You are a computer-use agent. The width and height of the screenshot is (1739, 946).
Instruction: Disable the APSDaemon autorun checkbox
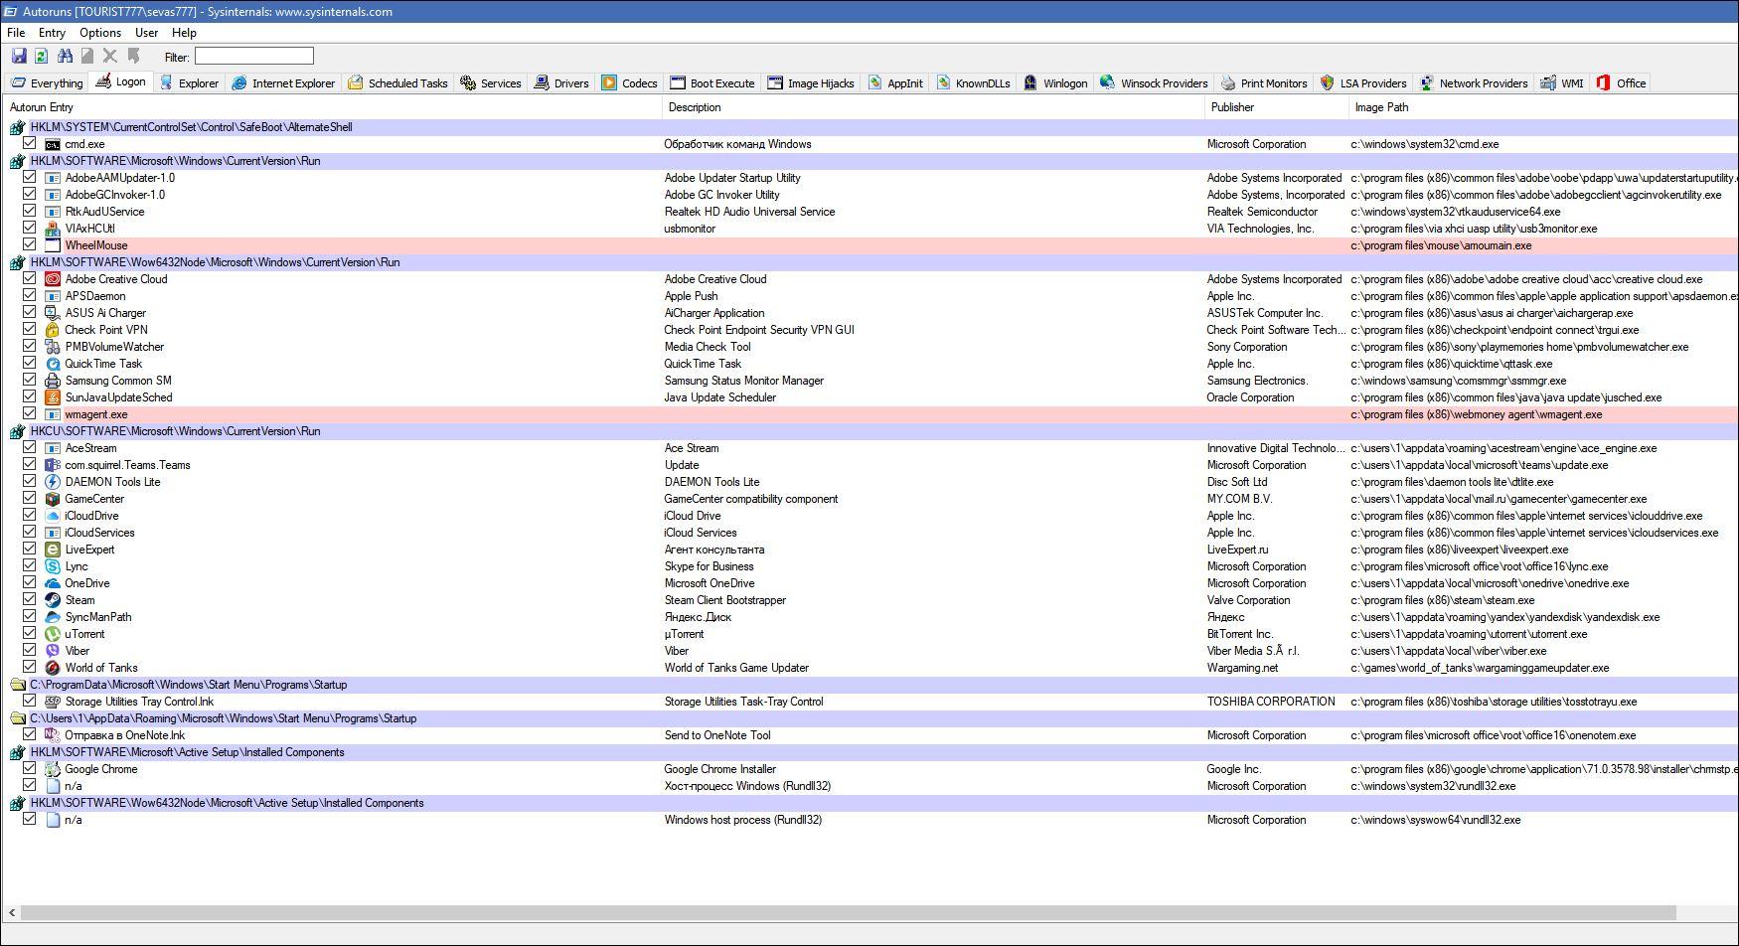(x=30, y=295)
